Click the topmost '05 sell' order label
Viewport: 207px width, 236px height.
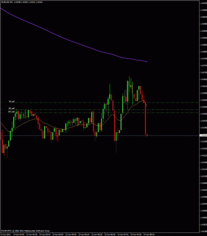(12, 102)
